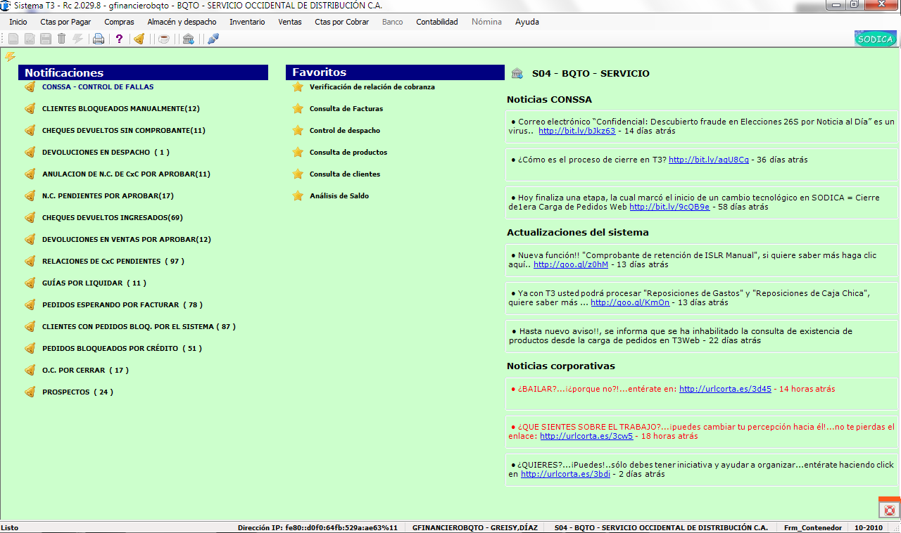Screen dimensions: 901x533
Task: Click the orange lifebuoy icon at bottom right
Action: pos(890,510)
